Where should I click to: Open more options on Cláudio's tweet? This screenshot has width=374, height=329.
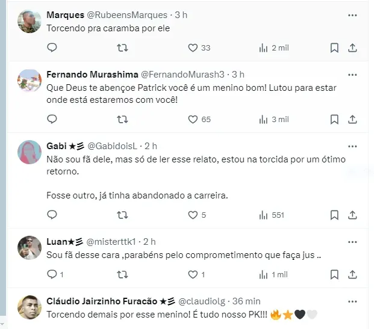tap(353, 301)
